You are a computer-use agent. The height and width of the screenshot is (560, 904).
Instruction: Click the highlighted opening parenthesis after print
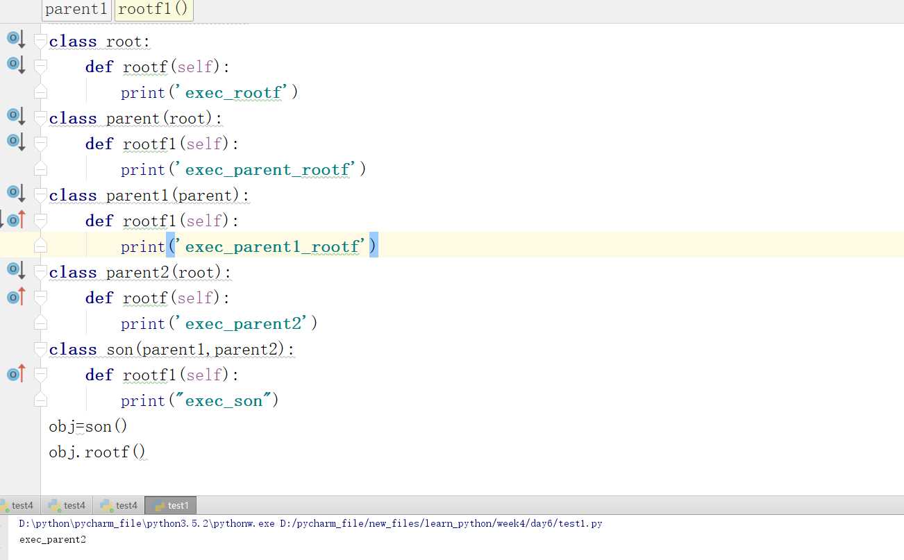(x=170, y=246)
